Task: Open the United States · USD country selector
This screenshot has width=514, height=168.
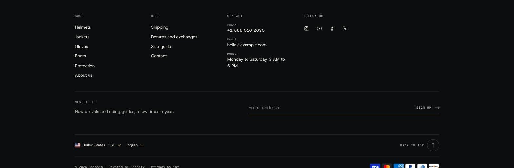Action: pyautogui.click(x=98, y=145)
